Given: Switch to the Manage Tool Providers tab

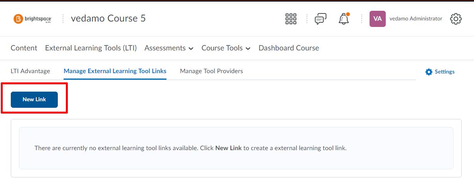Looking at the screenshot, I should click(x=212, y=71).
